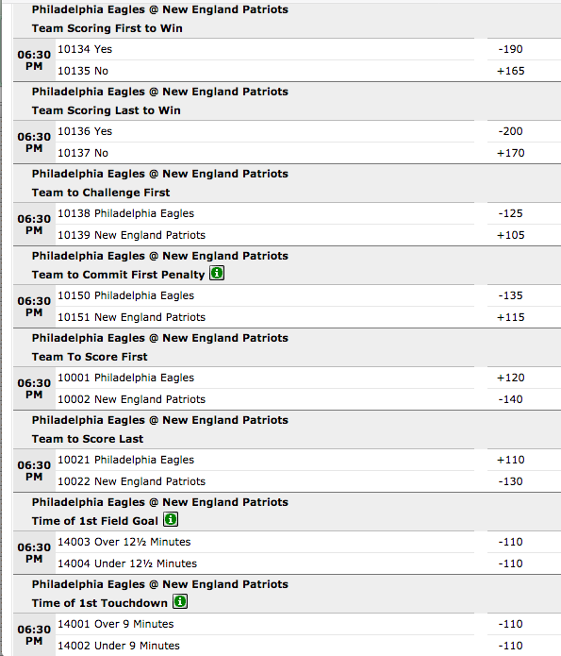Screen dimensions: 561x656
Task: Select -130 Patriots to score last
Action: pos(510,481)
